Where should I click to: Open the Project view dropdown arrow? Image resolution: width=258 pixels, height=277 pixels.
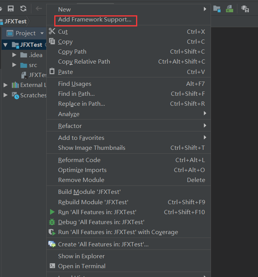pyautogui.click(x=42, y=33)
